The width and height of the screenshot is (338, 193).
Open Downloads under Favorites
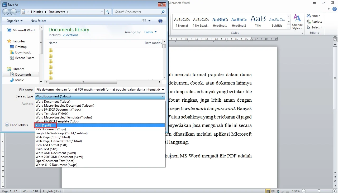(x=20, y=52)
